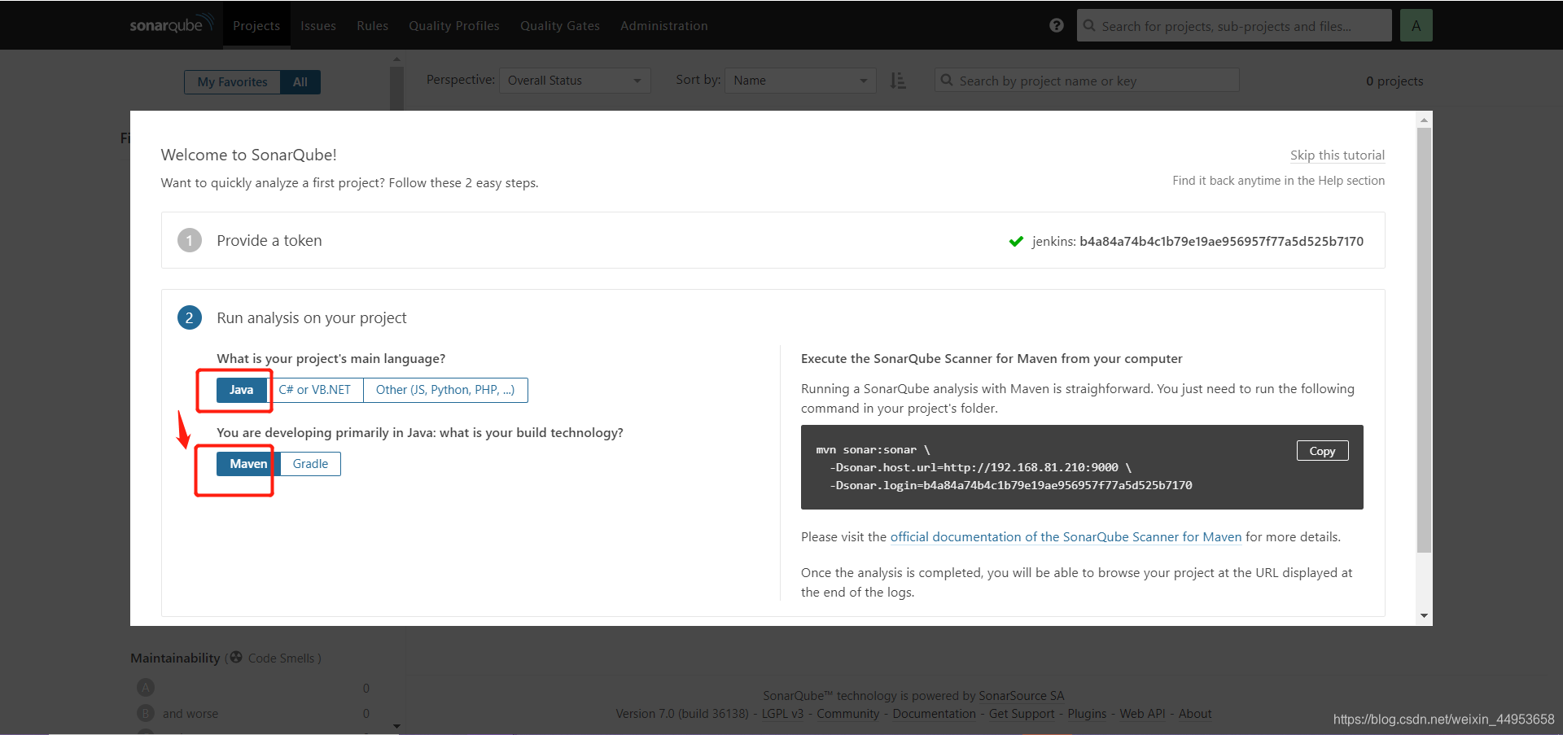The image size is (1563, 735).
Task: Open the Get Support footer link
Action: pyautogui.click(x=1022, y=714)
